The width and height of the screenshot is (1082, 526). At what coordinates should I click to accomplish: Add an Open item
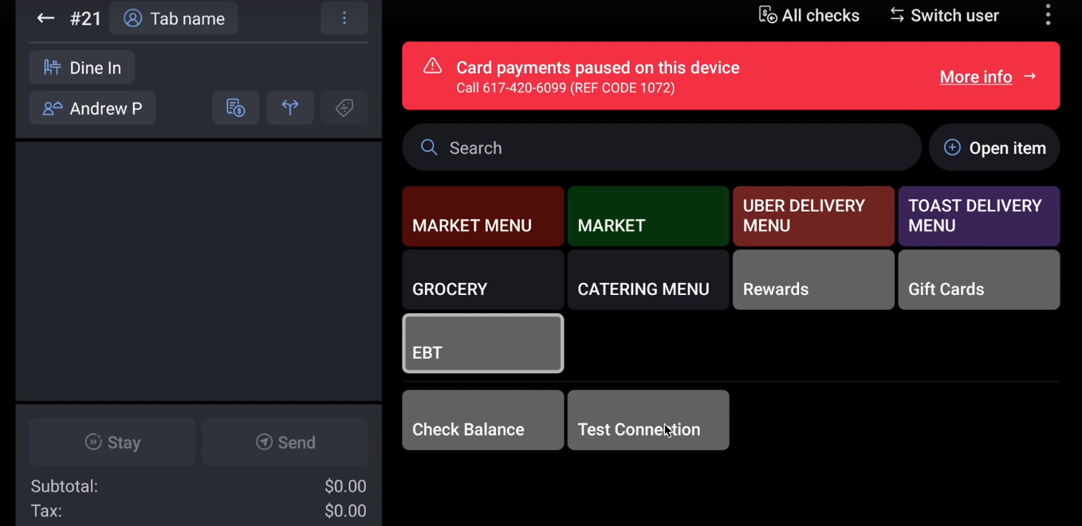tap(994, 147)
